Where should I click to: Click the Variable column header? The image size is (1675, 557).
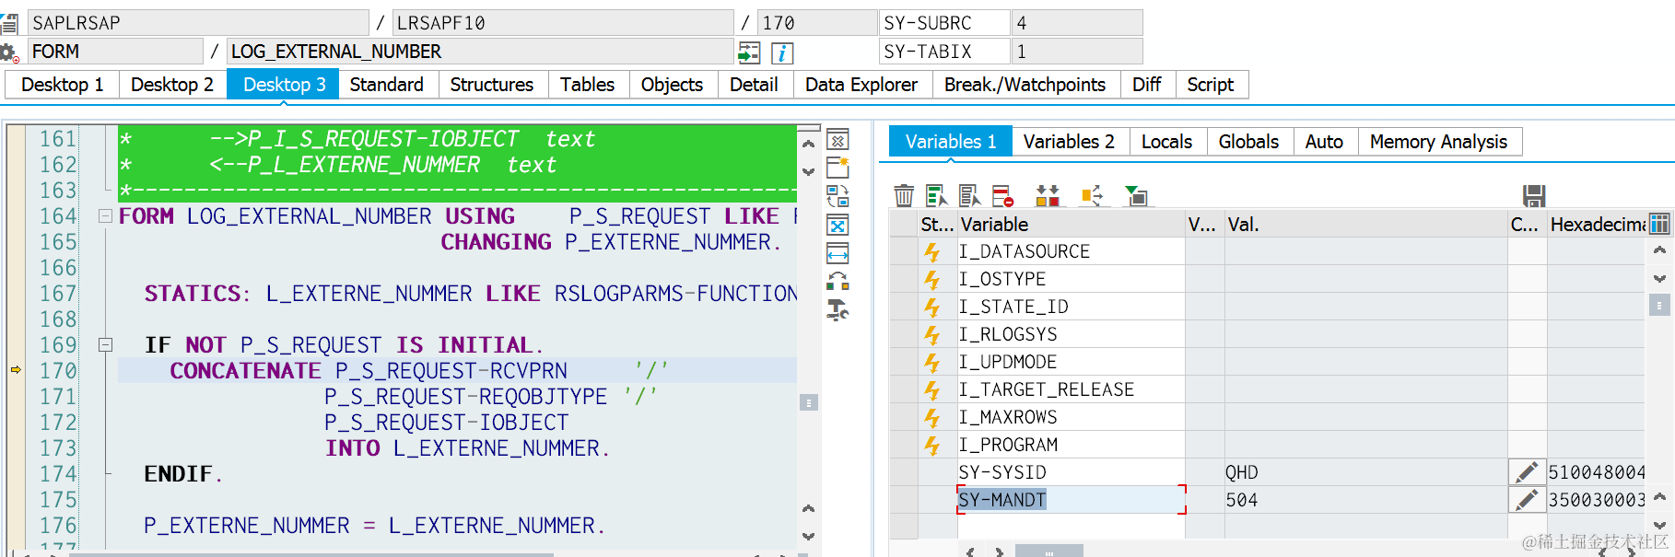[1071, 225]
